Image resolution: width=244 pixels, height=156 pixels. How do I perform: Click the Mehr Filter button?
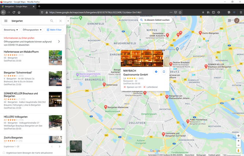pos(54,30)
